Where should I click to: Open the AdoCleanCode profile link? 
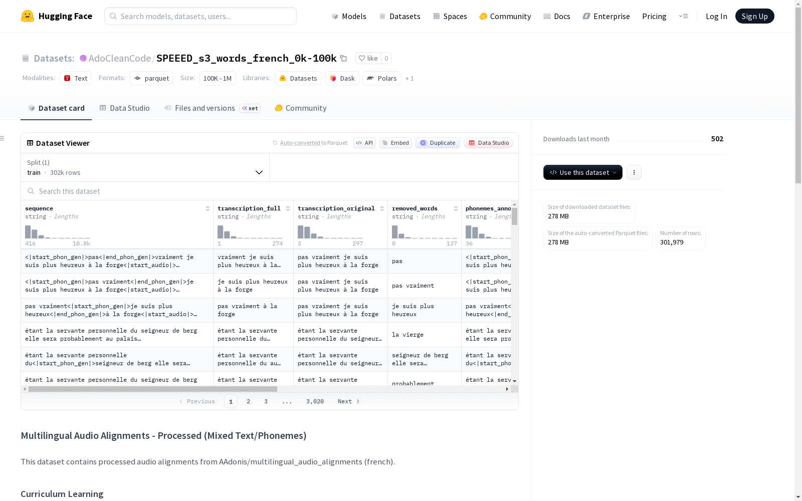coord(120,58)
